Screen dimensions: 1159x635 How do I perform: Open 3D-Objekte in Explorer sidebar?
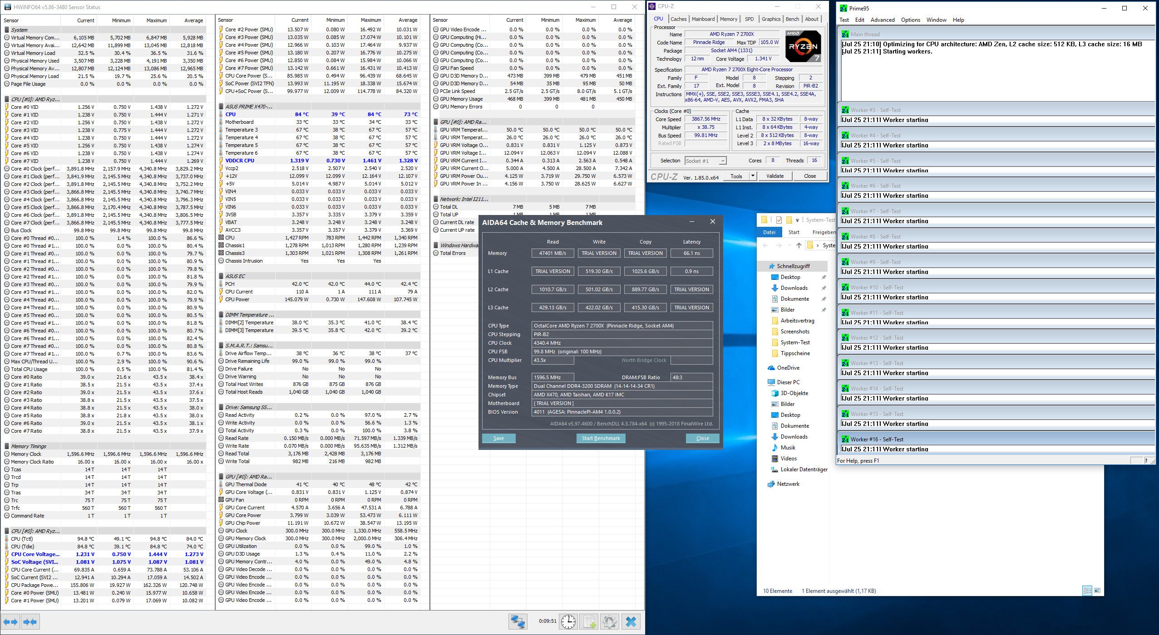point(789,393)
